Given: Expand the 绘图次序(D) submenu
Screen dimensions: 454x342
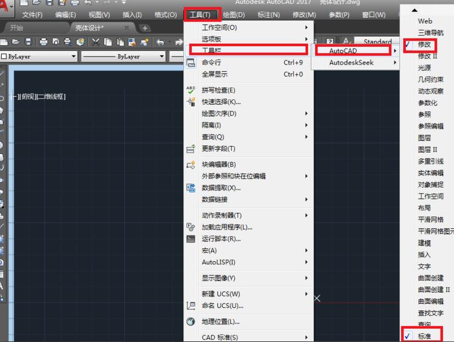Looking at the screenshot, I should [248, 114].
